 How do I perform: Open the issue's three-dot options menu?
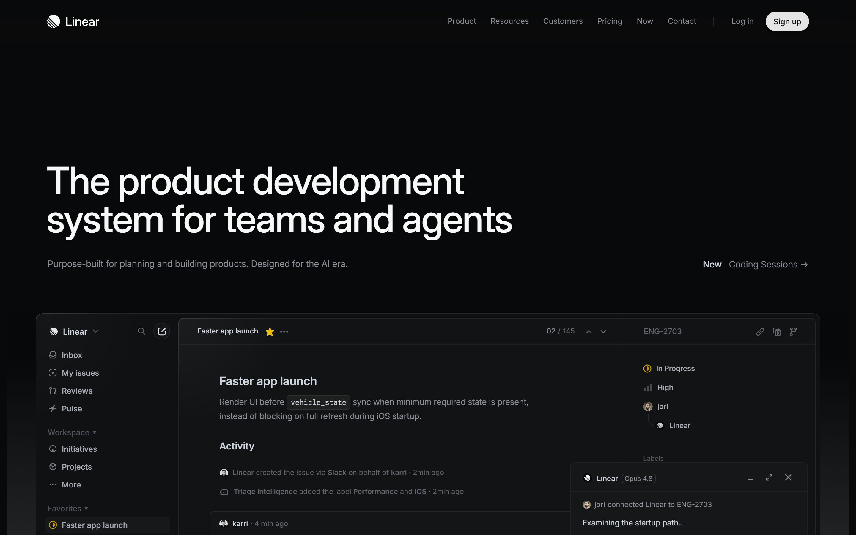(284, 331)
